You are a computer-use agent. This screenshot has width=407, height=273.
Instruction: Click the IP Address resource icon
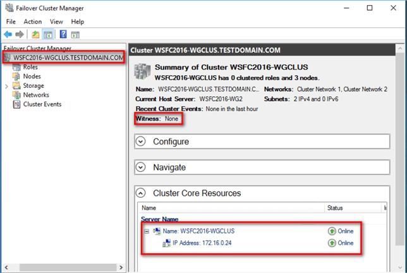tap(166, 243)
